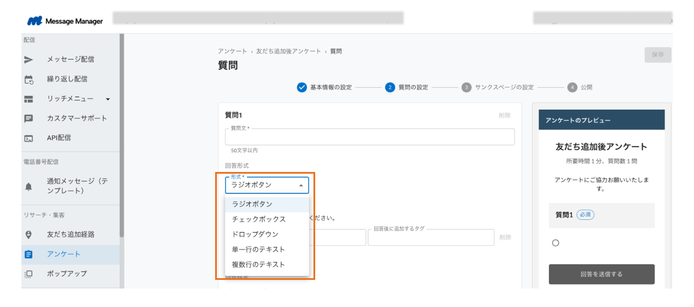Click the checkmark icon for 基本情報の設定

[301, 87]
